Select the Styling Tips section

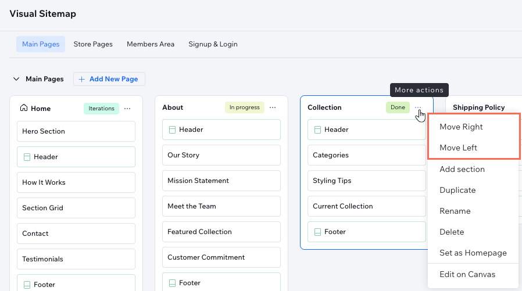click(367, 181)
